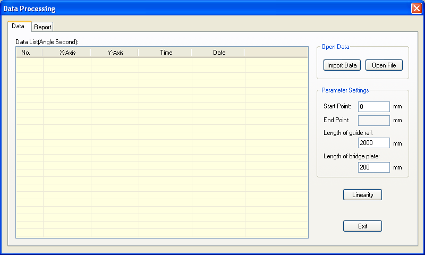Screen dimensions: 425x255
Task: Sort by the X-Axis column header
Action: [67, 53]
